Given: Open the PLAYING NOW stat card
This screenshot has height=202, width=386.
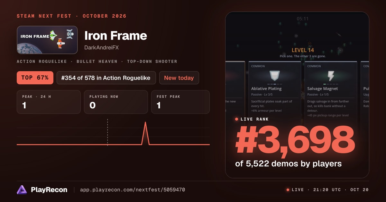Looking at the screenshot, I should click(116, 102).
